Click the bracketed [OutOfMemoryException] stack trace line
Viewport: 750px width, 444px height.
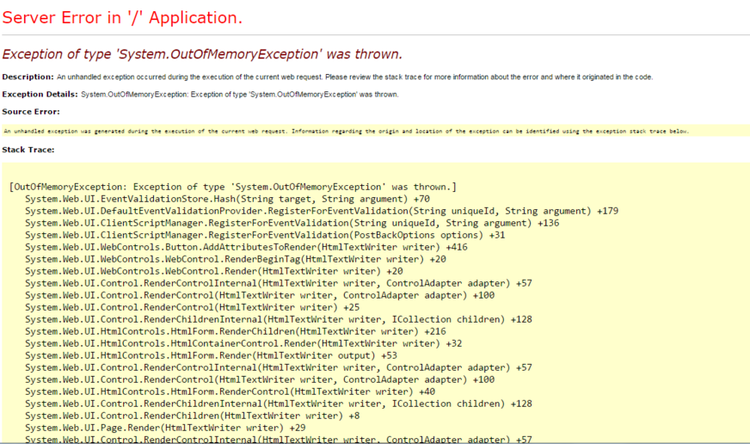point(232,187)
